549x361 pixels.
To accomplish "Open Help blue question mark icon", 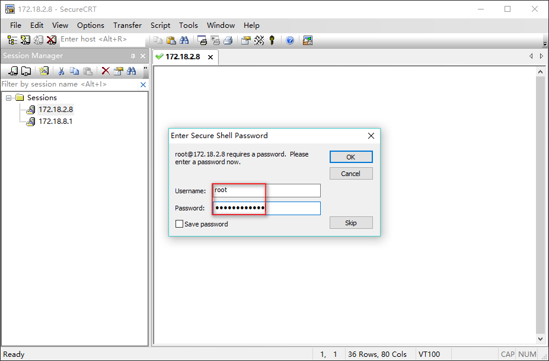I will click(290, 40).
